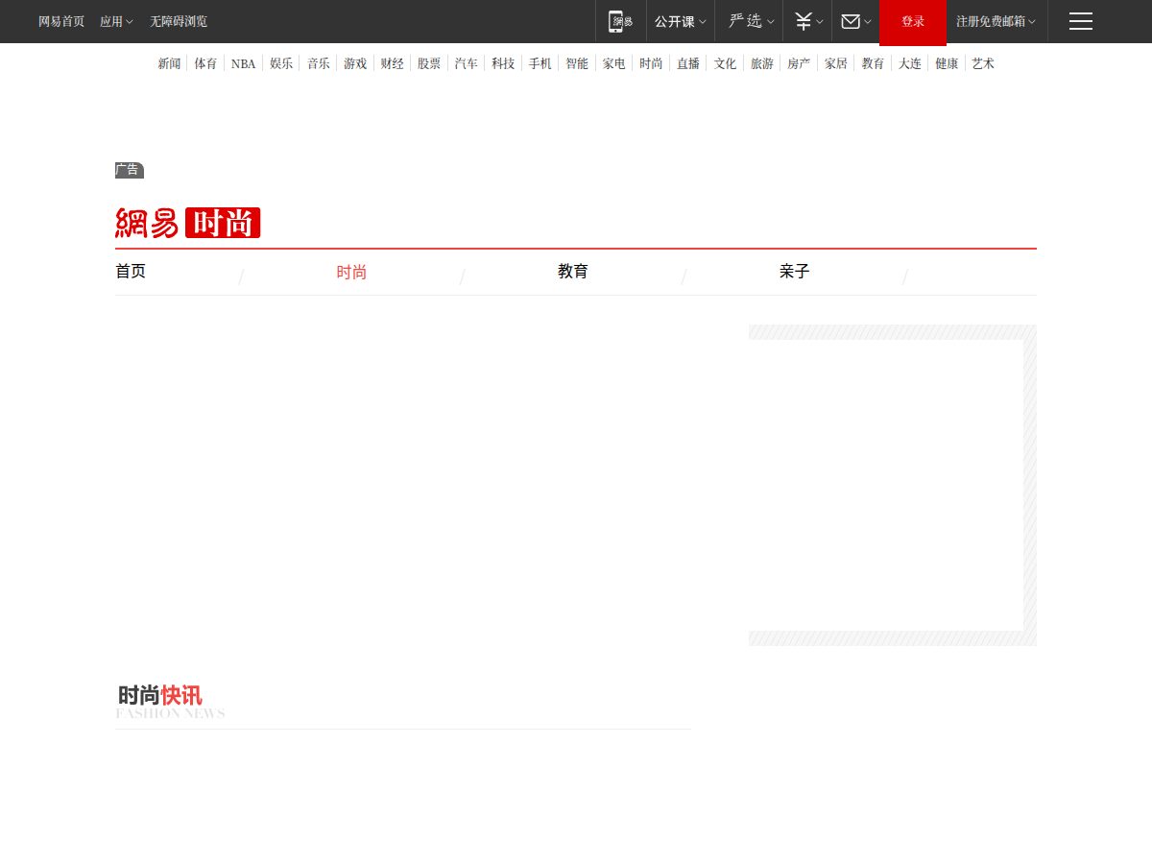Expand the 应用 dropdown
The width and height of the screenshot is (1152, 864).
[116, 21]
